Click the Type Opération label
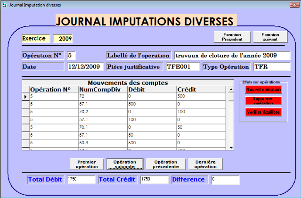 click(227, 67)
